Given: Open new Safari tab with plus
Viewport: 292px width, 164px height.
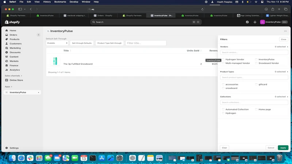Looking at the screenshot, I should [279, 9].
